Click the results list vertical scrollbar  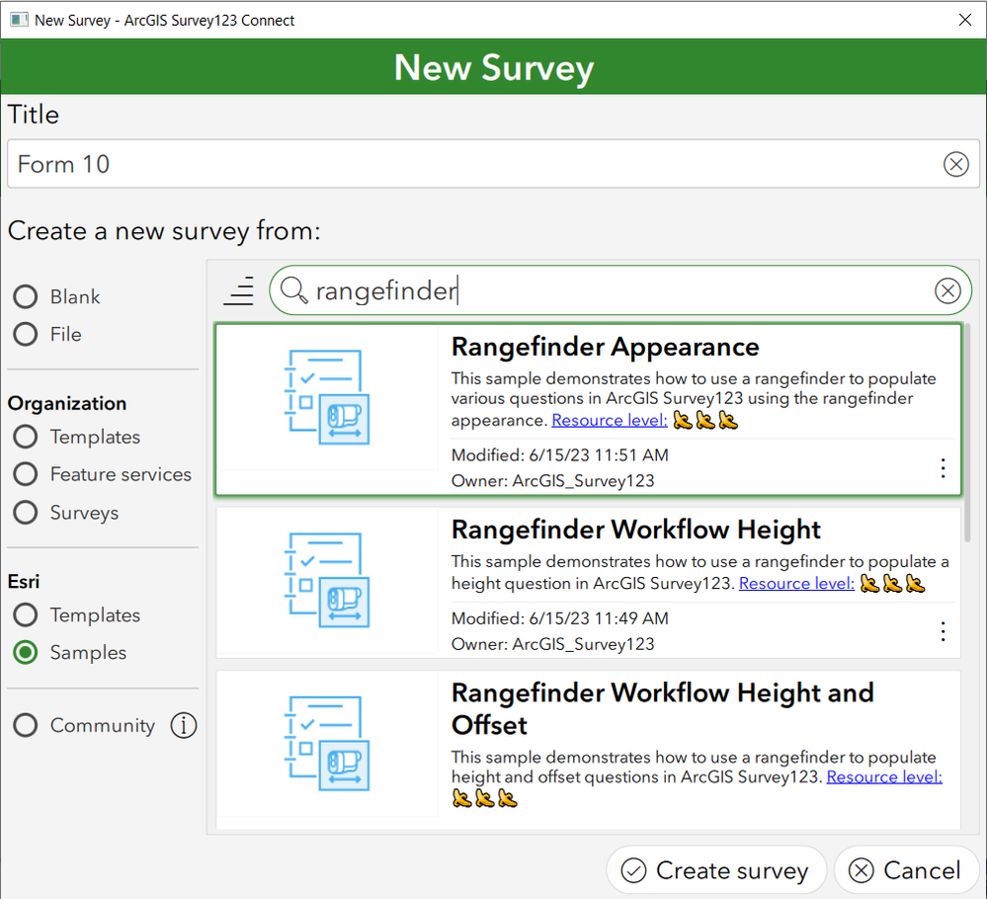(967, 433)
